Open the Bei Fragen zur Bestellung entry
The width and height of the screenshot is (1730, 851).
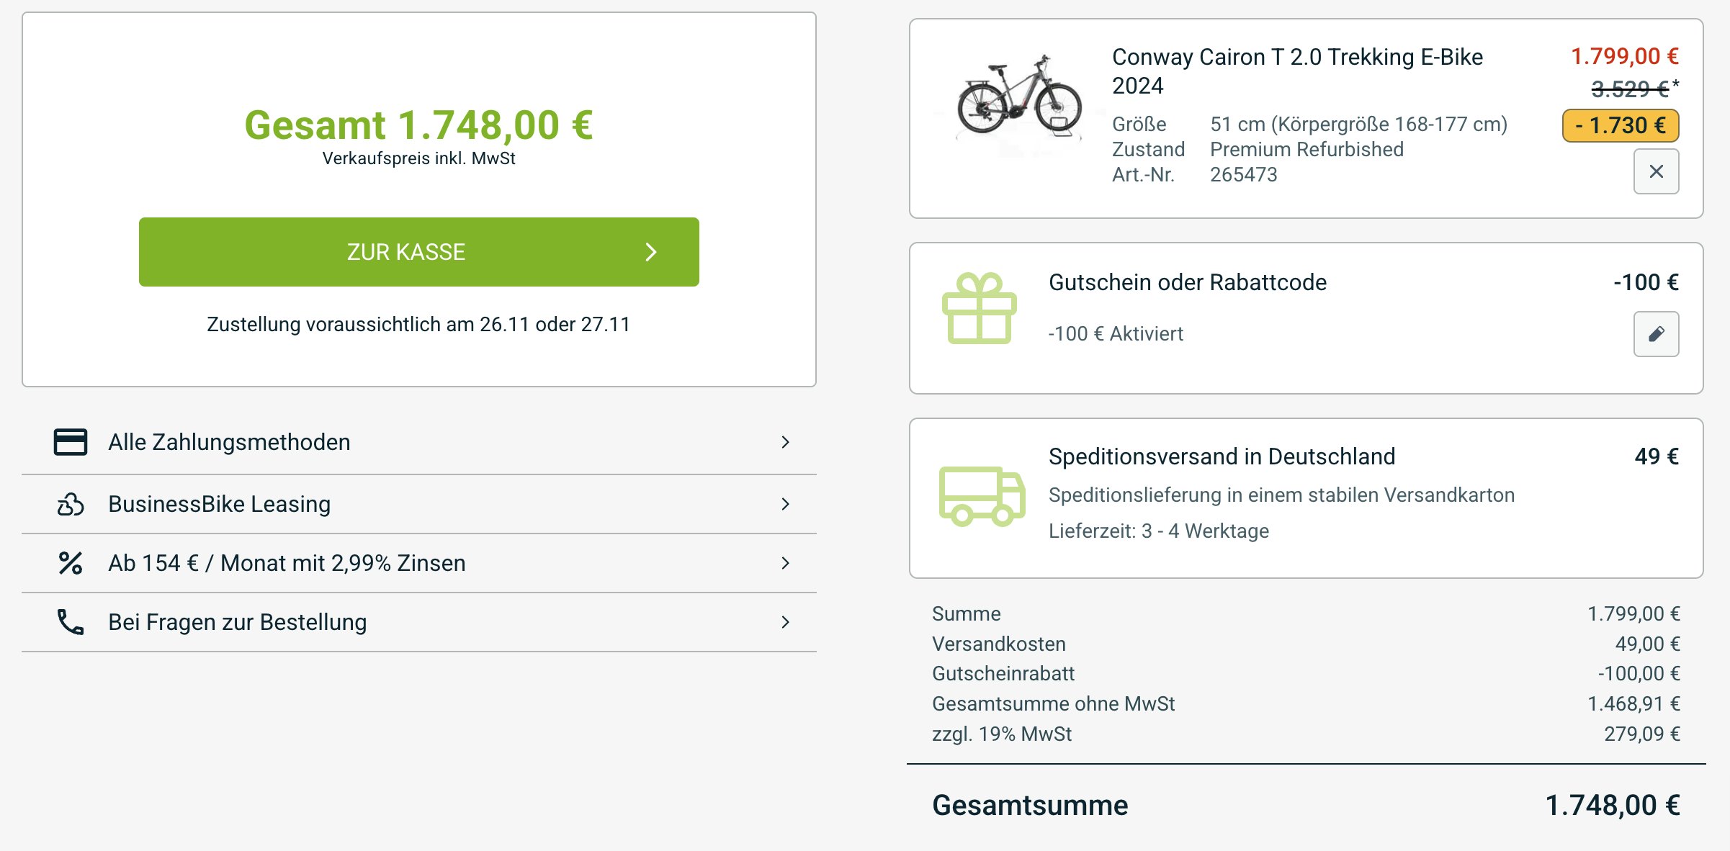[237, 622]
